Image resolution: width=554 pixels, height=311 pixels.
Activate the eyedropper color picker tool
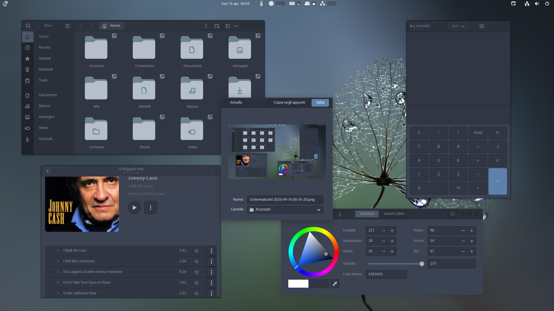coord(335,284)
